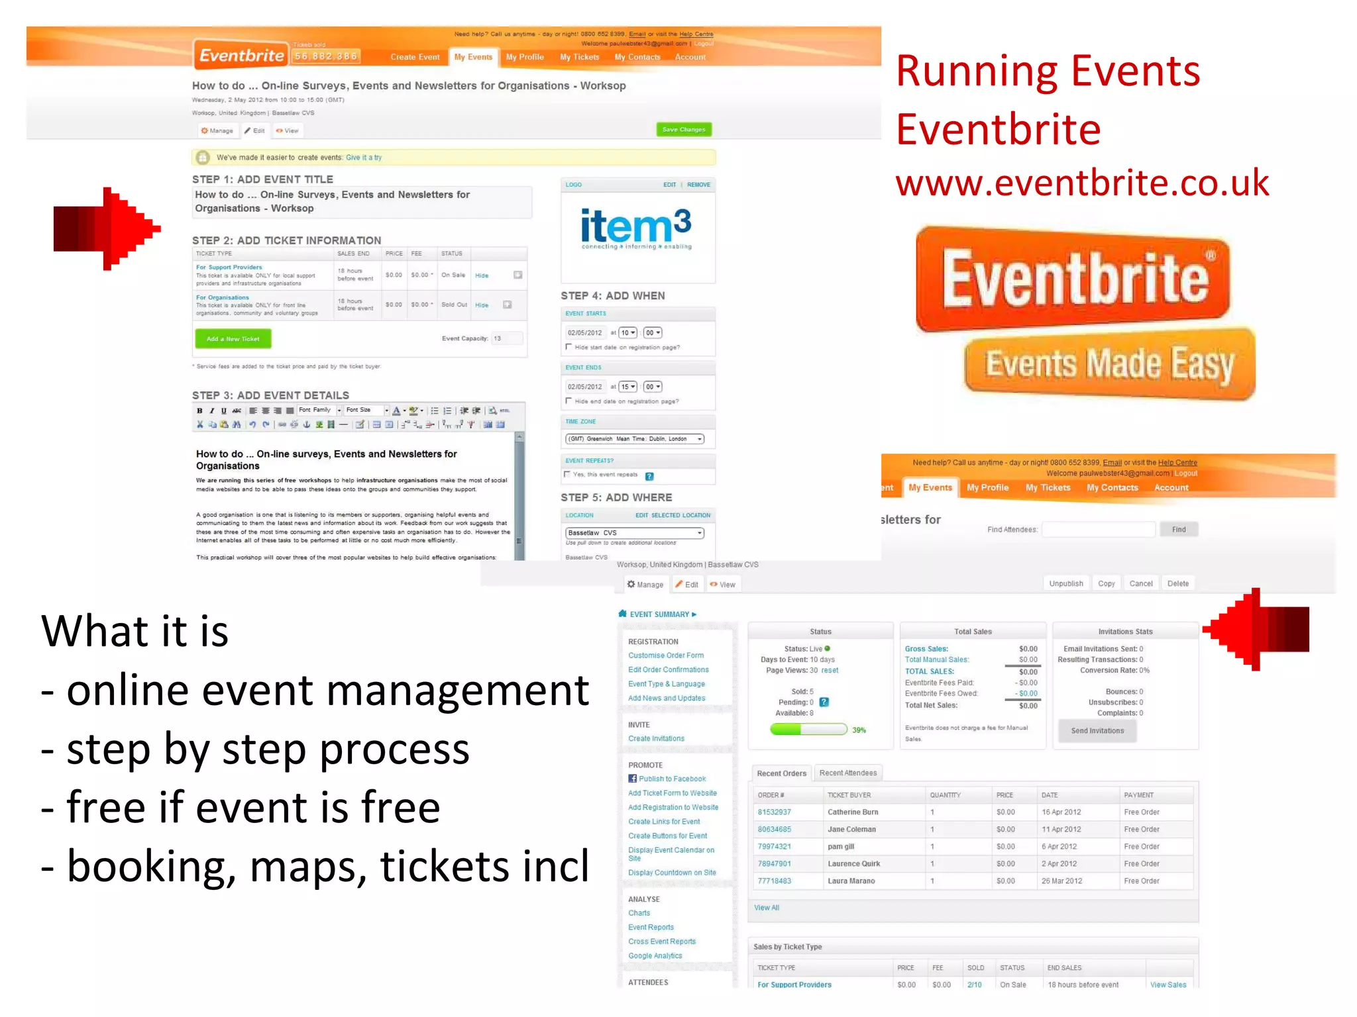Open the event end minutes dropdown
This screenshot has width=1357, height=1017.
[x=653, y=387]
